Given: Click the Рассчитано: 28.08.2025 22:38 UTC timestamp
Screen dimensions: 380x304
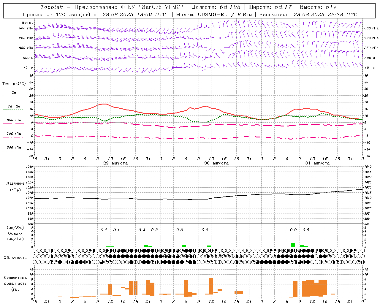Looking at the screenshot, I should pyautogui.click(x=308, y=15).
